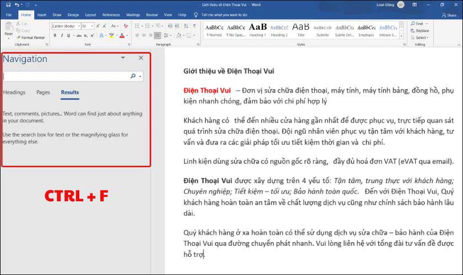The height and width of the screenshot is (275, 463).
Task: Switch to the Layout ribbon tab
Action: (x=90, y=15)
